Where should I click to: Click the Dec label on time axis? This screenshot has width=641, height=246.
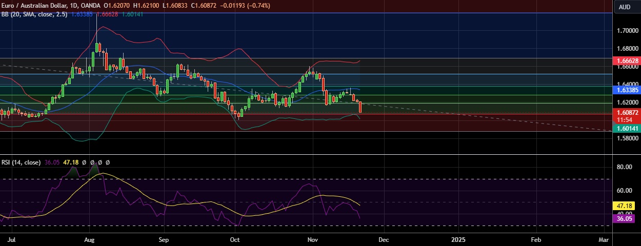[383, 239]
